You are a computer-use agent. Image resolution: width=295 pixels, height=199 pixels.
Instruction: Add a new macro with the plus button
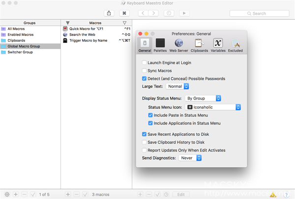[68, 194]
